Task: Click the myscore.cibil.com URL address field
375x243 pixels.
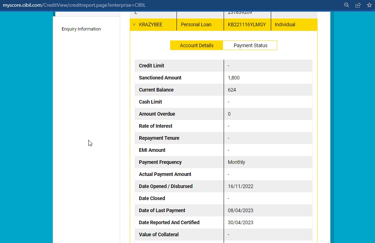Action: (x=74, y=5)
